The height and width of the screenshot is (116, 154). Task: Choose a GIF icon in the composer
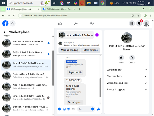tap(74, 109)
